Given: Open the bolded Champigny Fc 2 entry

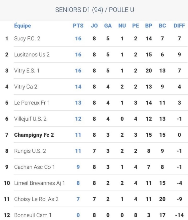Looking at the screenshot, I should [x=34, y=135].
